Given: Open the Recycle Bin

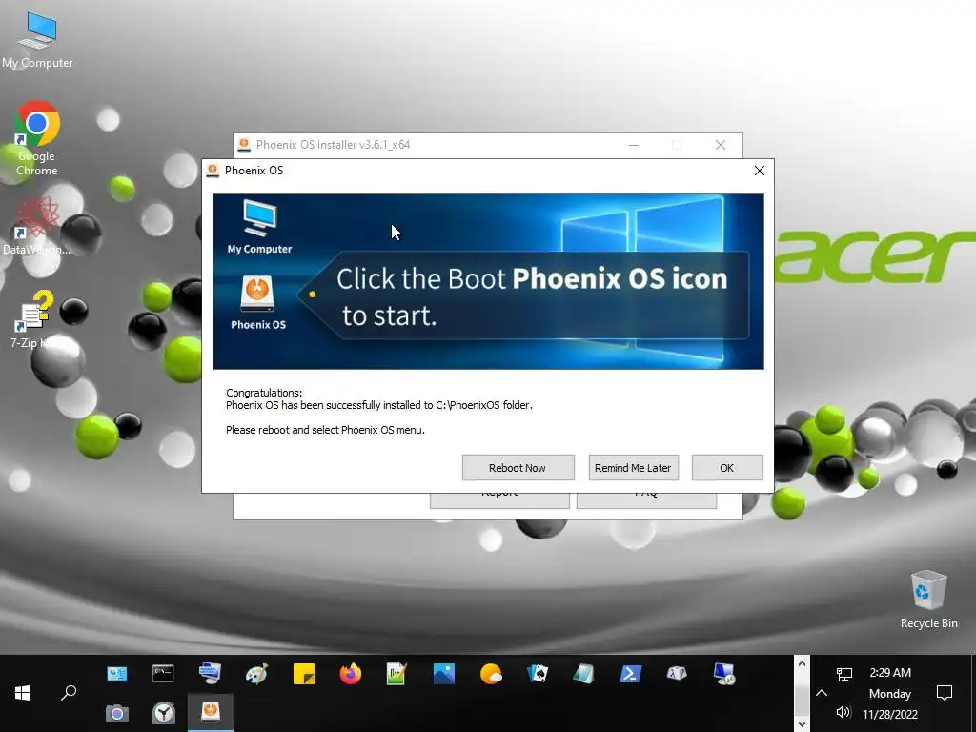Looking at the screenshot, I should pyautogui.click(x=928, y=600).
